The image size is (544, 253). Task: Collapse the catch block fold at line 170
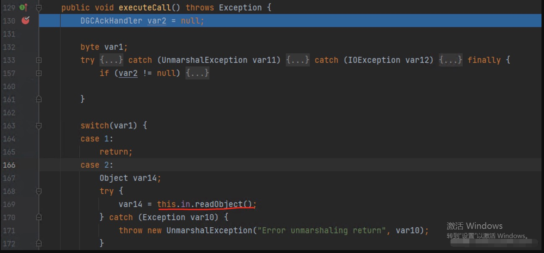[39, 217]
